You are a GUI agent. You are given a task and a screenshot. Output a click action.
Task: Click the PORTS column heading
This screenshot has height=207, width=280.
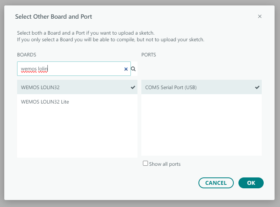pyautogui.click(x=149, y=55)
